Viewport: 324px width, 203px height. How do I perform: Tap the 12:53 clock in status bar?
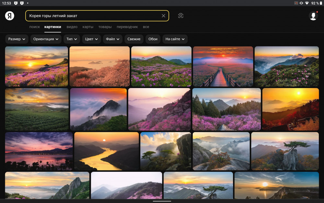[6, 3]
